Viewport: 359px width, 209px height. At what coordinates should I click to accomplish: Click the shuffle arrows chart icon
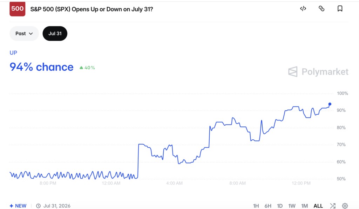pos(333,206)
